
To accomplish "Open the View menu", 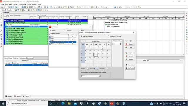I will 11,4.
